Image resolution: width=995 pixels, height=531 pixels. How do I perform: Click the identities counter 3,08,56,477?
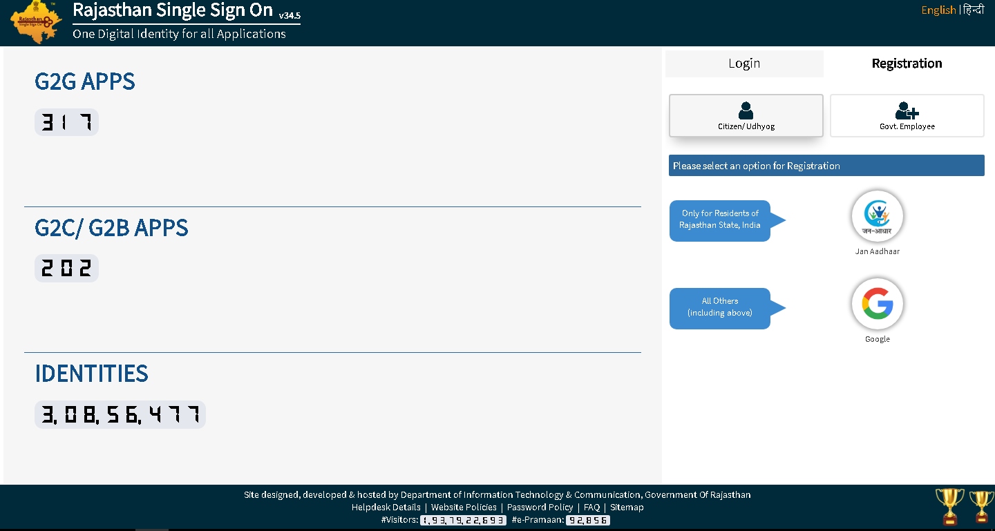[120, 414]
